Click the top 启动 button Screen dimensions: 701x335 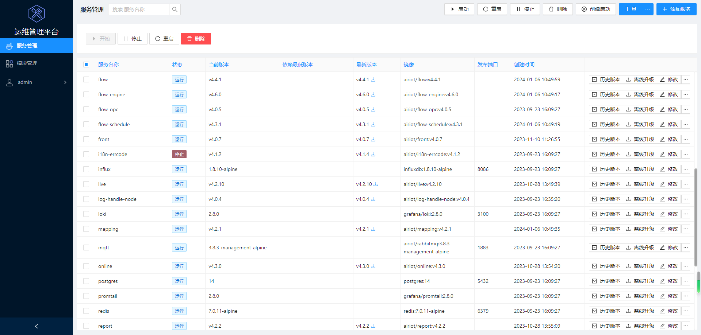coord(459,9)
